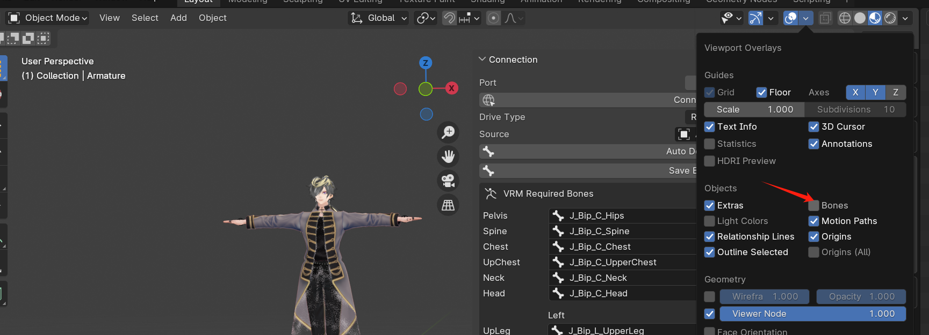
Task: Switch to solid shading mode
Action: (x=860, y=18)
